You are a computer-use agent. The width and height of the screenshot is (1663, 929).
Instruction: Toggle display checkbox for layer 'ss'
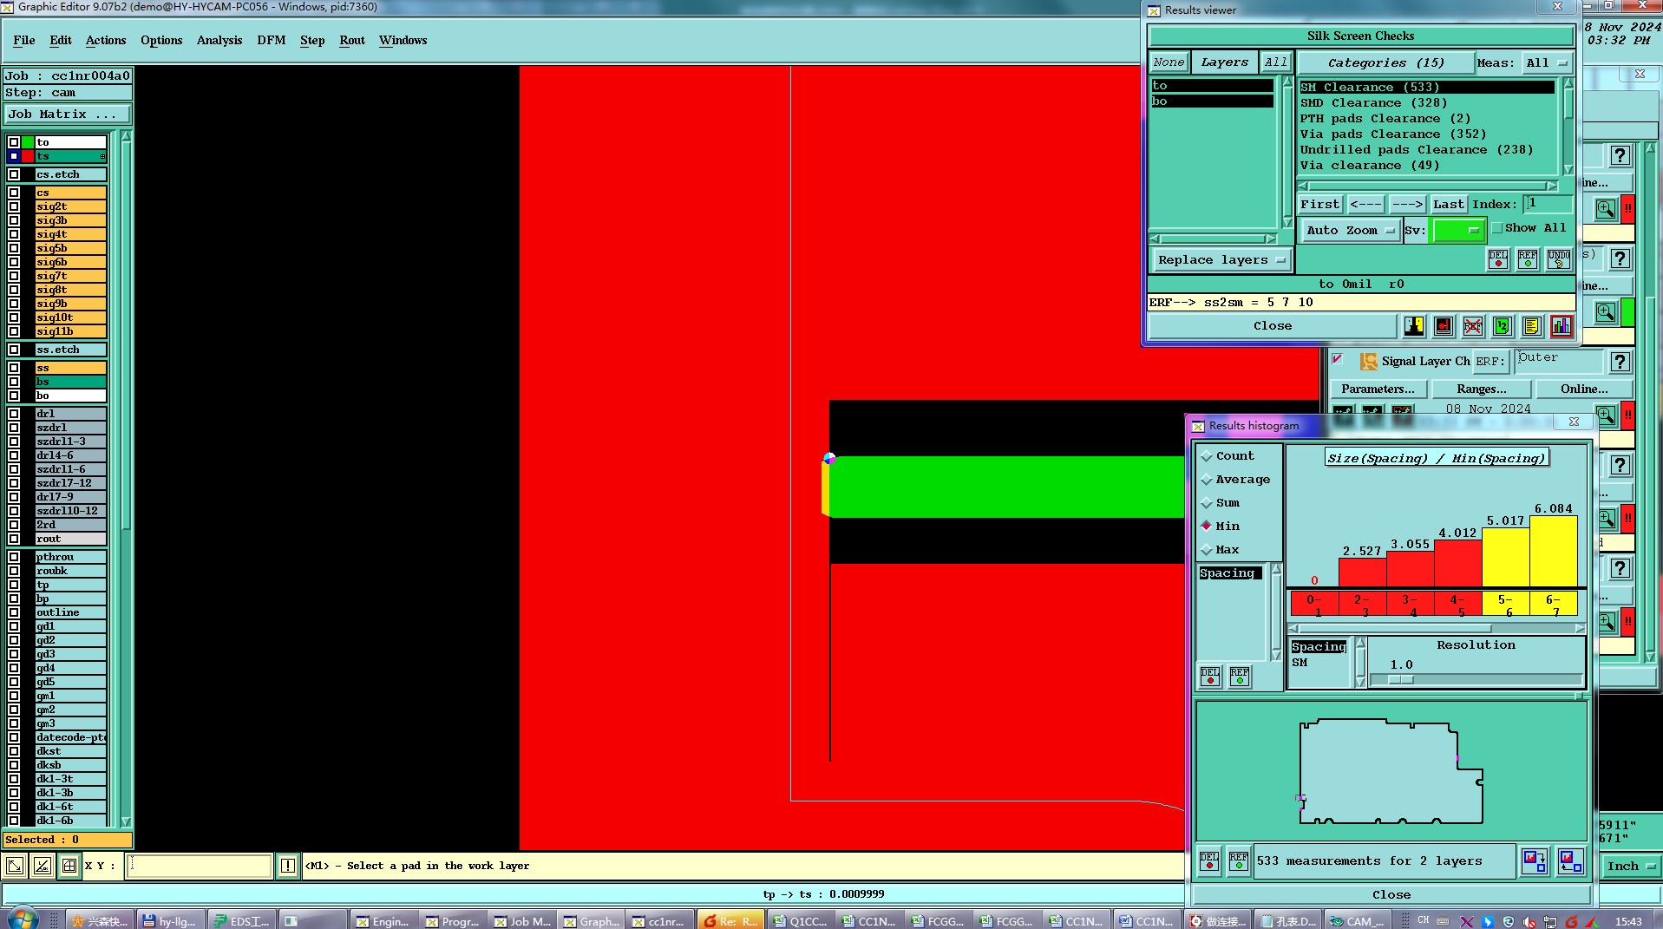[14, 368]
